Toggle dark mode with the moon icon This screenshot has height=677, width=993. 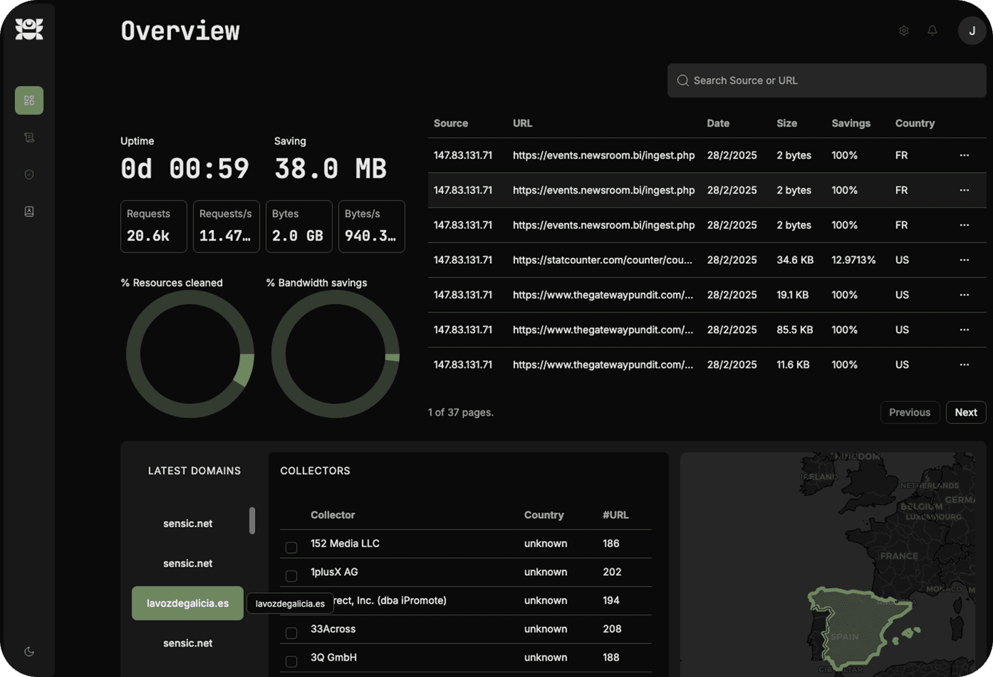point(29,652)
